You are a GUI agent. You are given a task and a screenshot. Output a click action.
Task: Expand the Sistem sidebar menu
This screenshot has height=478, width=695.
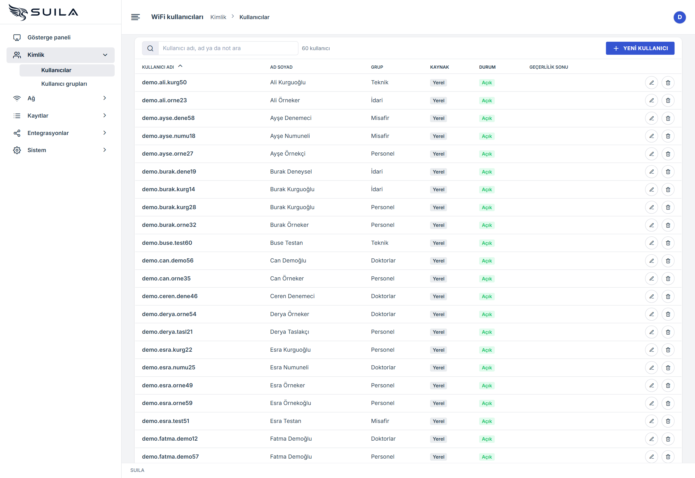pos(61,150)
